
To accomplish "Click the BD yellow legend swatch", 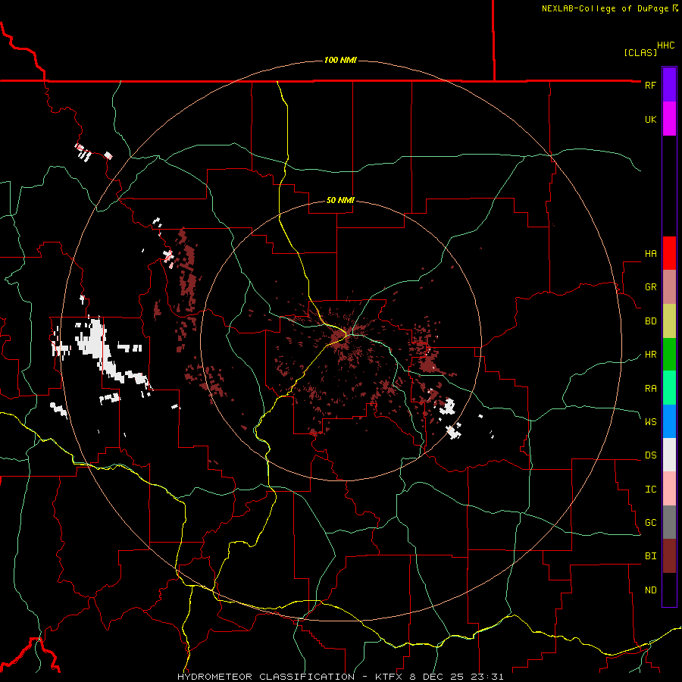I will 669,321.
